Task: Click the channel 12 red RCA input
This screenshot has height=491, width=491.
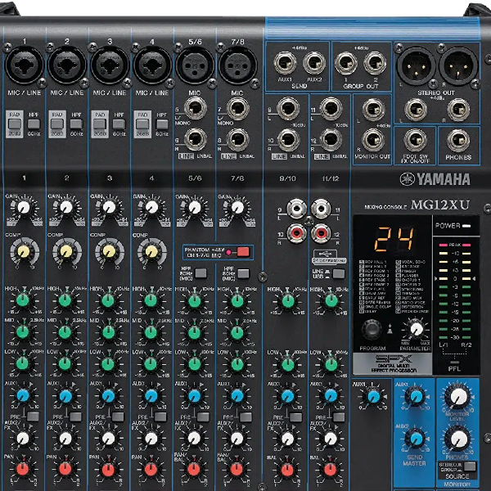Action: 321,233
